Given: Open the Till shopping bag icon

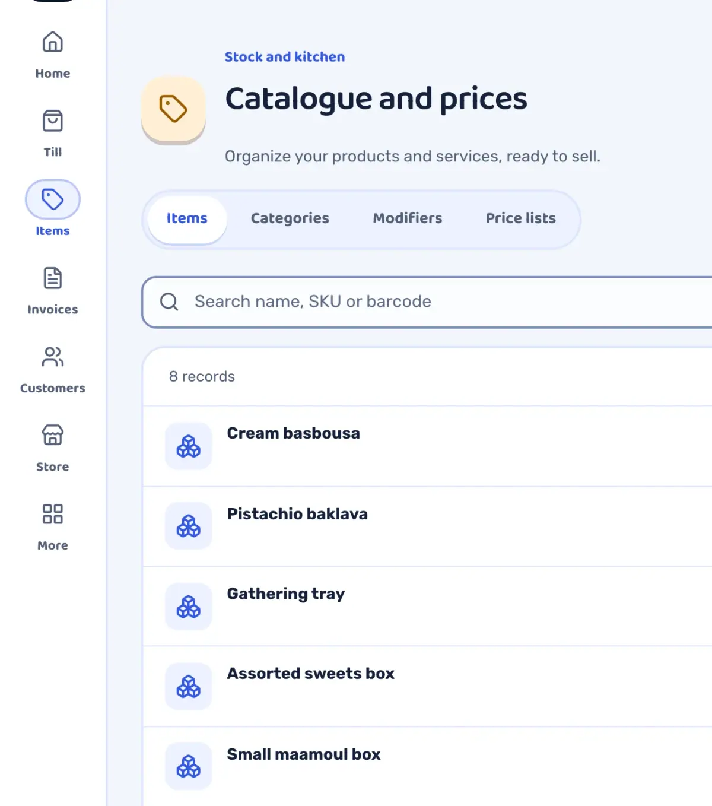Looking at the screenshot, I should pos(53,121).
